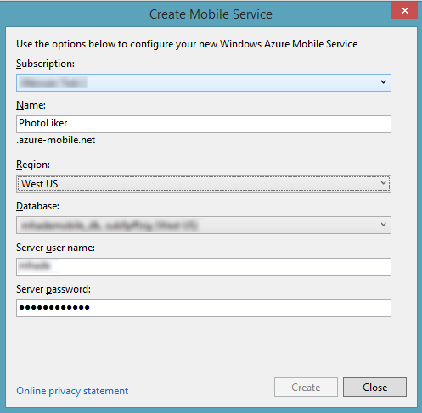Focus the Server user name text box

[204, 266]
